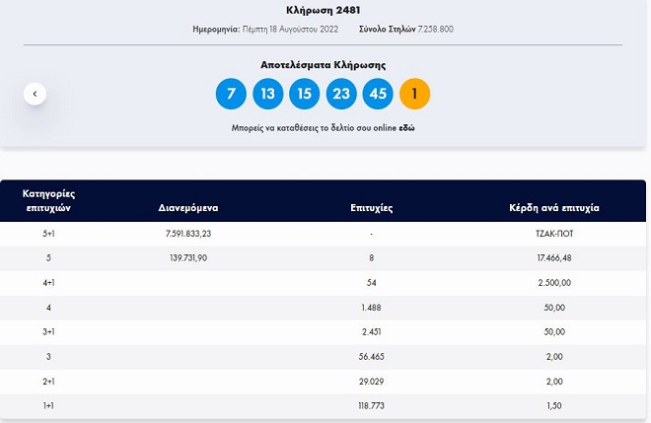Click the 'Επιτυχίες' column header
Screen dimensions: 651x423
click(x=372, y=208)
